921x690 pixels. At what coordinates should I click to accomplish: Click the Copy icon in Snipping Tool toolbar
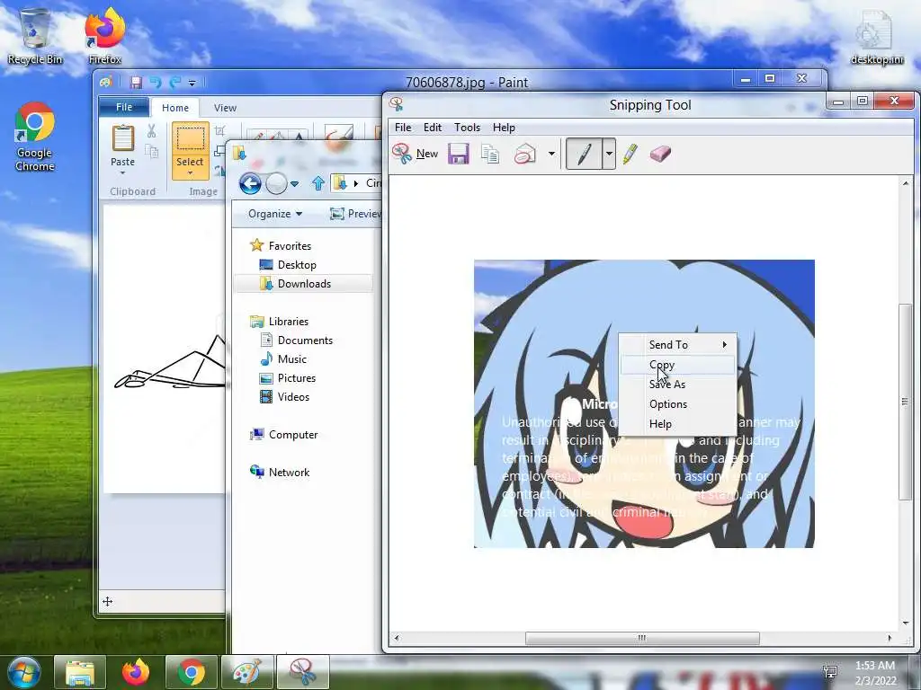(x=490, y=154)
